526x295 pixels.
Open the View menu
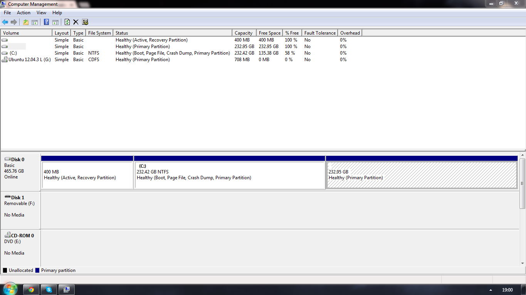[41, 13]
